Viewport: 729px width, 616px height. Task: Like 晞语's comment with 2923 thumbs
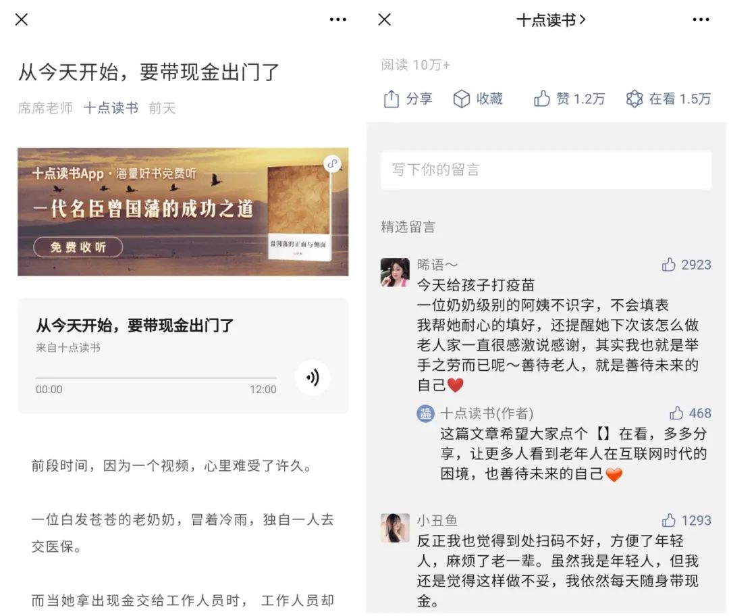click(686, 265)
